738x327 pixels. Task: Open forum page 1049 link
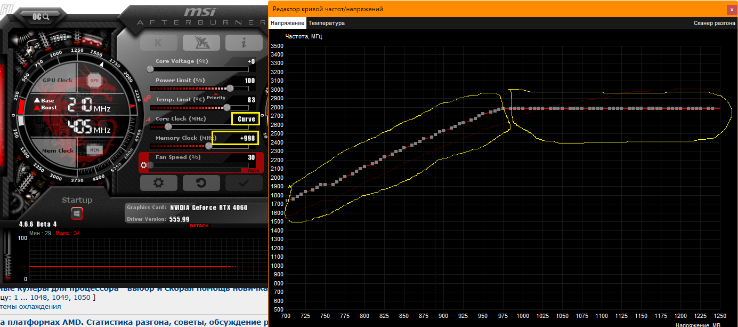pos(61,297)
